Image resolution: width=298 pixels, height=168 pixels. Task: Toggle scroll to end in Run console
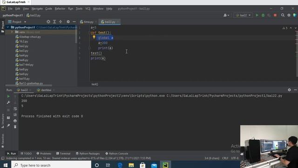coord(15,115)
